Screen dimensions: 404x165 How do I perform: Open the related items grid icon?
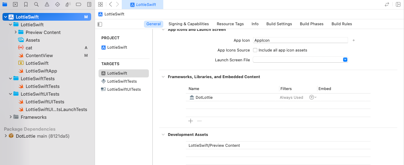(101, 4)
